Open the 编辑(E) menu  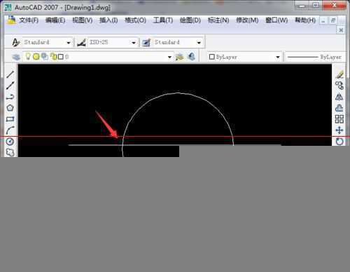(55, 20)
